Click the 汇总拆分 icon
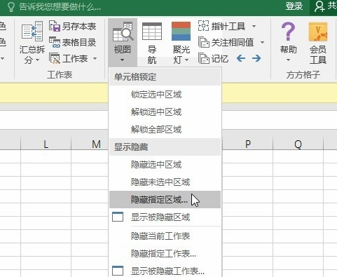Image resolution: width=337 pixels, height=277 pixels. (x=32, y=31)
